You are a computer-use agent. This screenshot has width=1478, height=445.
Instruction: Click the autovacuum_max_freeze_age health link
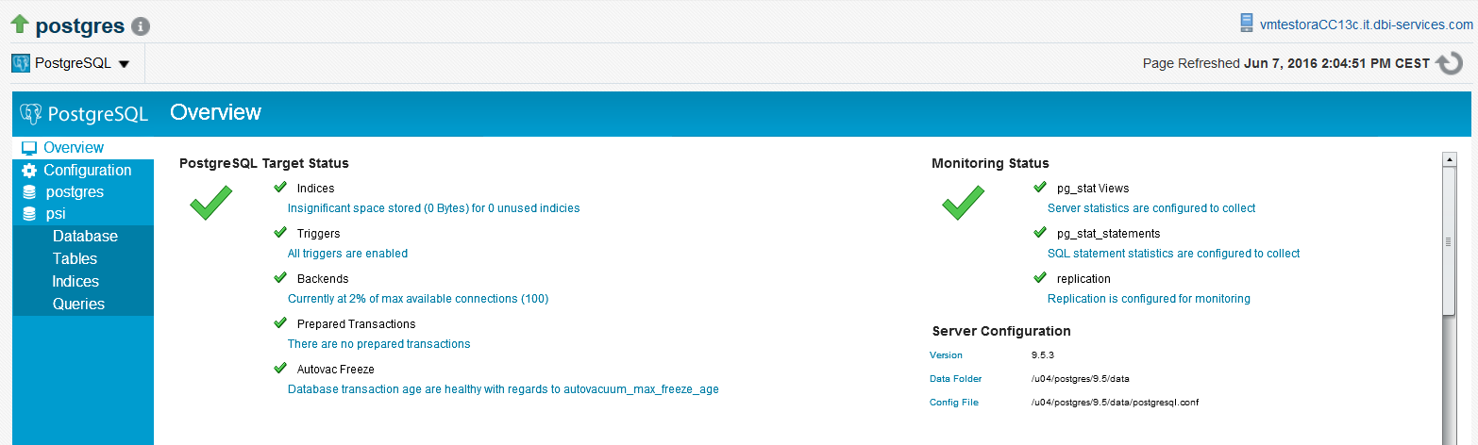click(x=503, y=389)
